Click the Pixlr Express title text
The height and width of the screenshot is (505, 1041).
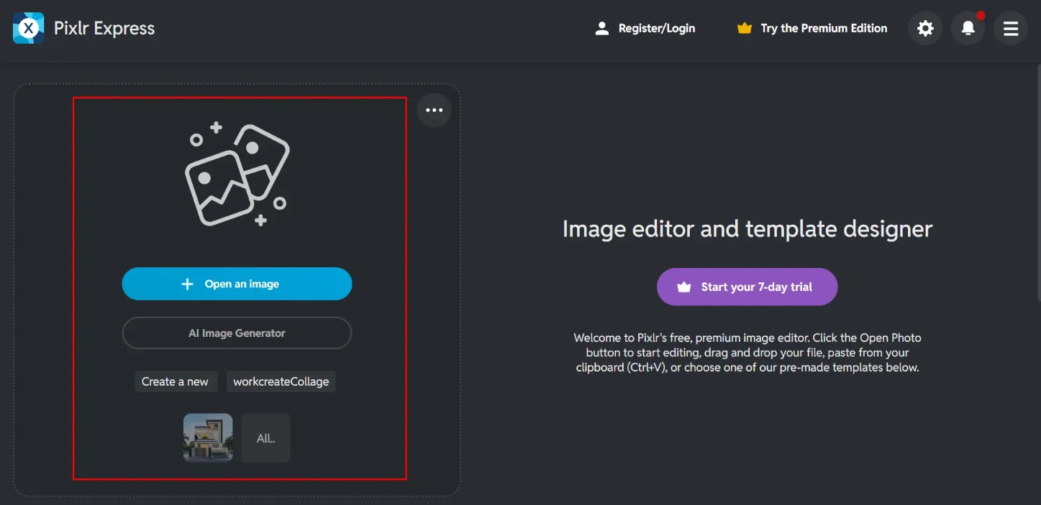point(104,28)
